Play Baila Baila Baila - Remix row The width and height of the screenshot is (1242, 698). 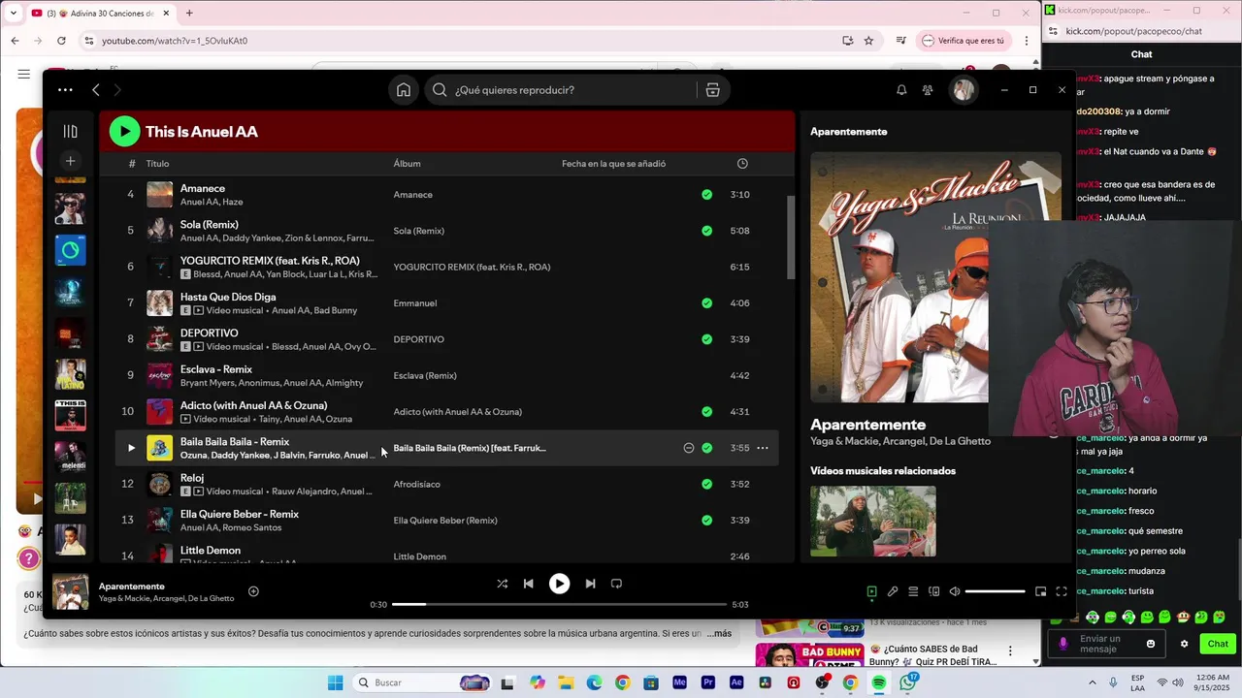coord(131,448)
